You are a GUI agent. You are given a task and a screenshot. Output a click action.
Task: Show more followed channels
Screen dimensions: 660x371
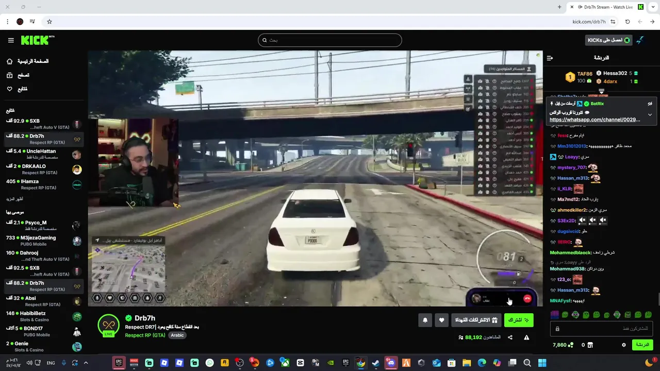click(x=14, y=199)
